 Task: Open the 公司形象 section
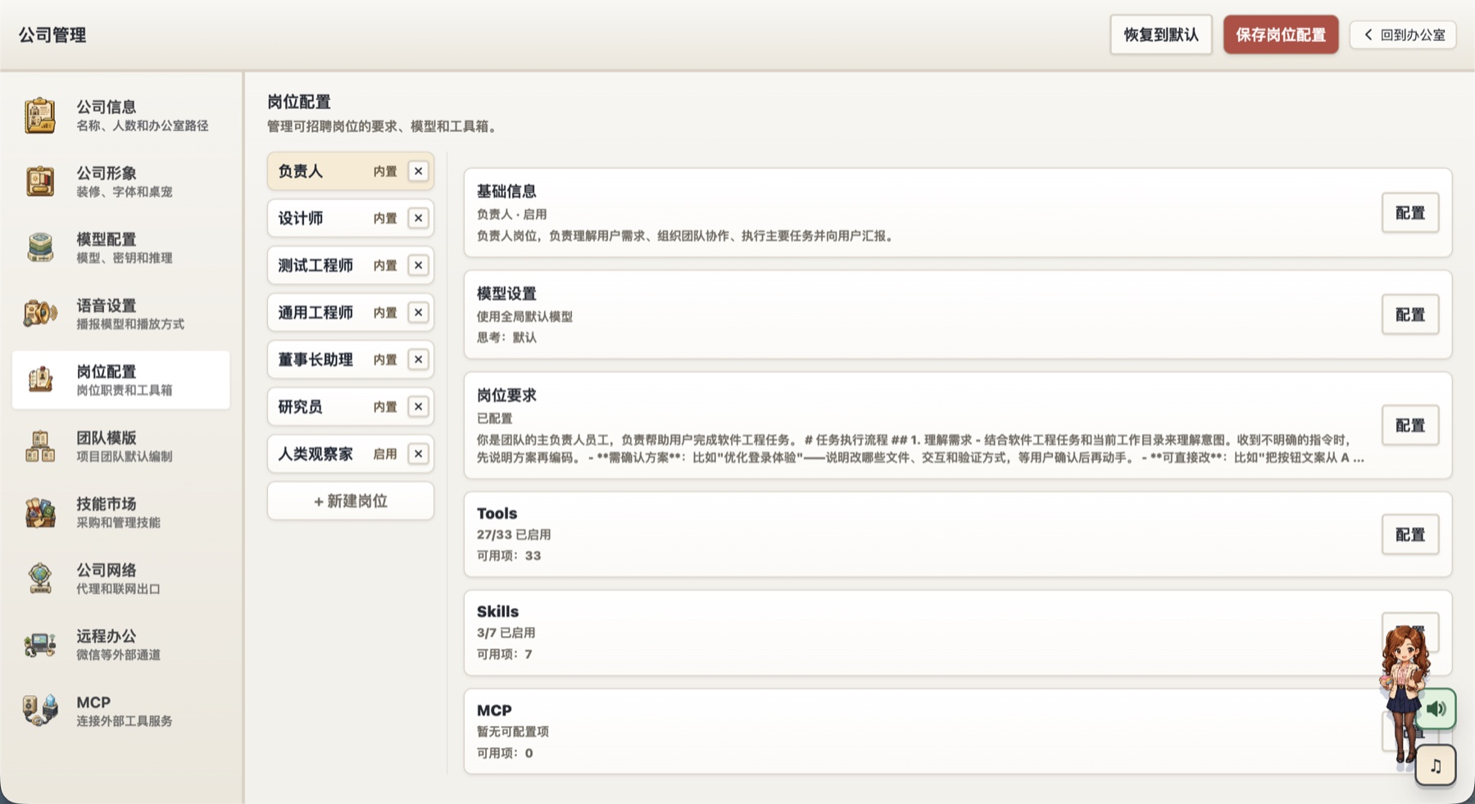point(121,181)
